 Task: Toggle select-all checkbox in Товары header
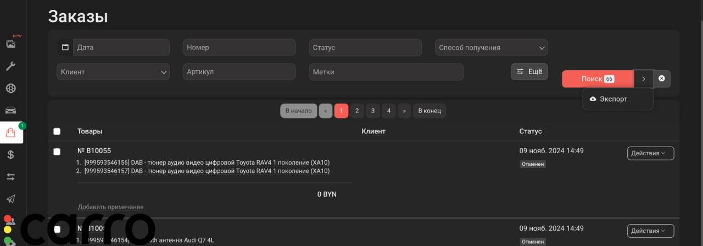point(57,131)
